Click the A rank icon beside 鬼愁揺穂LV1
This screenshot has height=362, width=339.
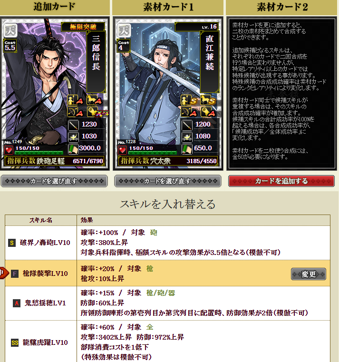(x=17, y=303)
